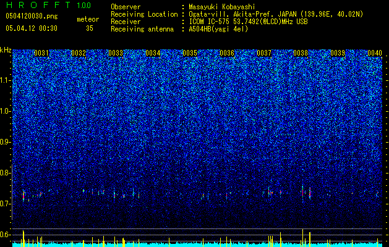Click the 0.8 frequency axis label
The image size is (389, 247).
pyautogui.click(x=6, y=173)
